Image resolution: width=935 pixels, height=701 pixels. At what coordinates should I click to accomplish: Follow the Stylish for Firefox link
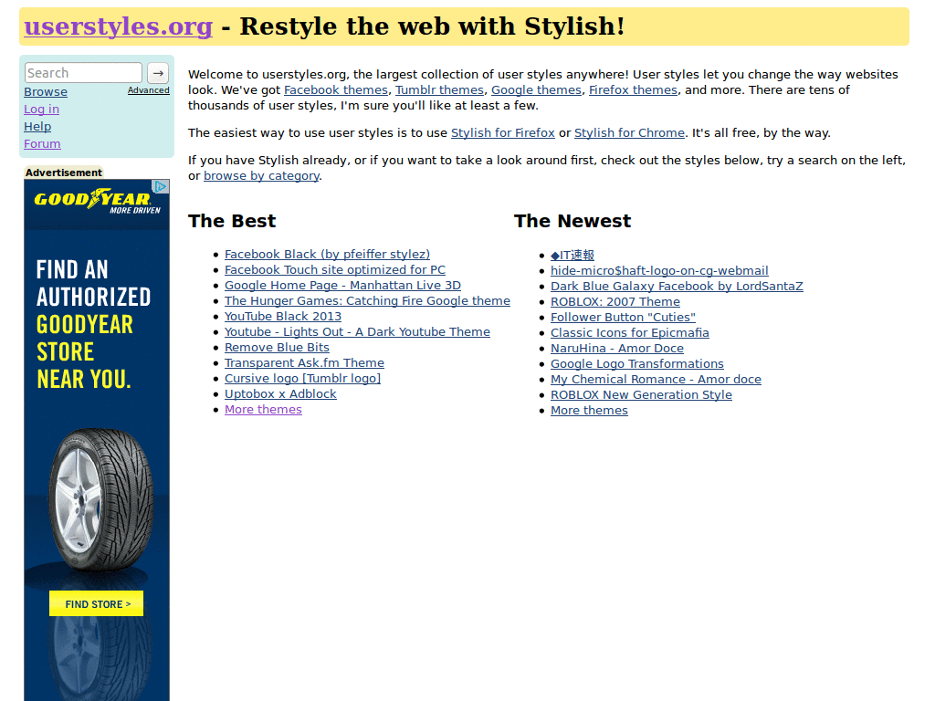pos(503,133)
